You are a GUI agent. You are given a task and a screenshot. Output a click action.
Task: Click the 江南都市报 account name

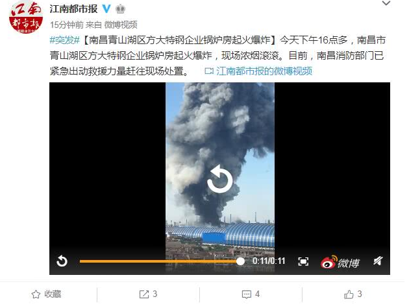tap(74, 9)
